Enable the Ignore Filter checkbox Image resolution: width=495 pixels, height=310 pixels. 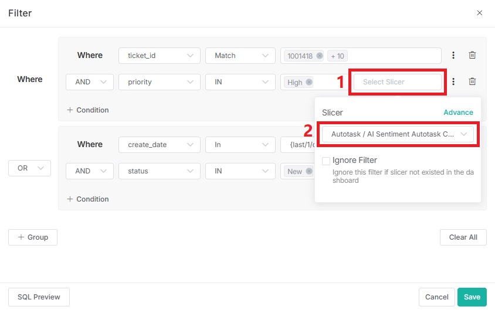click(x=326, y=161)
